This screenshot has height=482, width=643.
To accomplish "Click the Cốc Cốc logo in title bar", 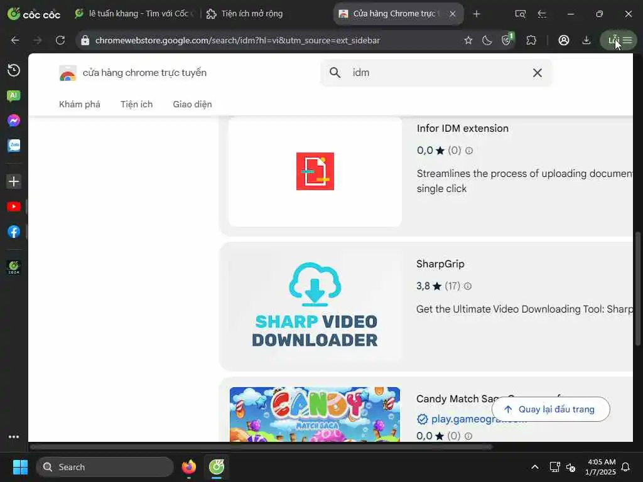I will [x=34, y=14].
